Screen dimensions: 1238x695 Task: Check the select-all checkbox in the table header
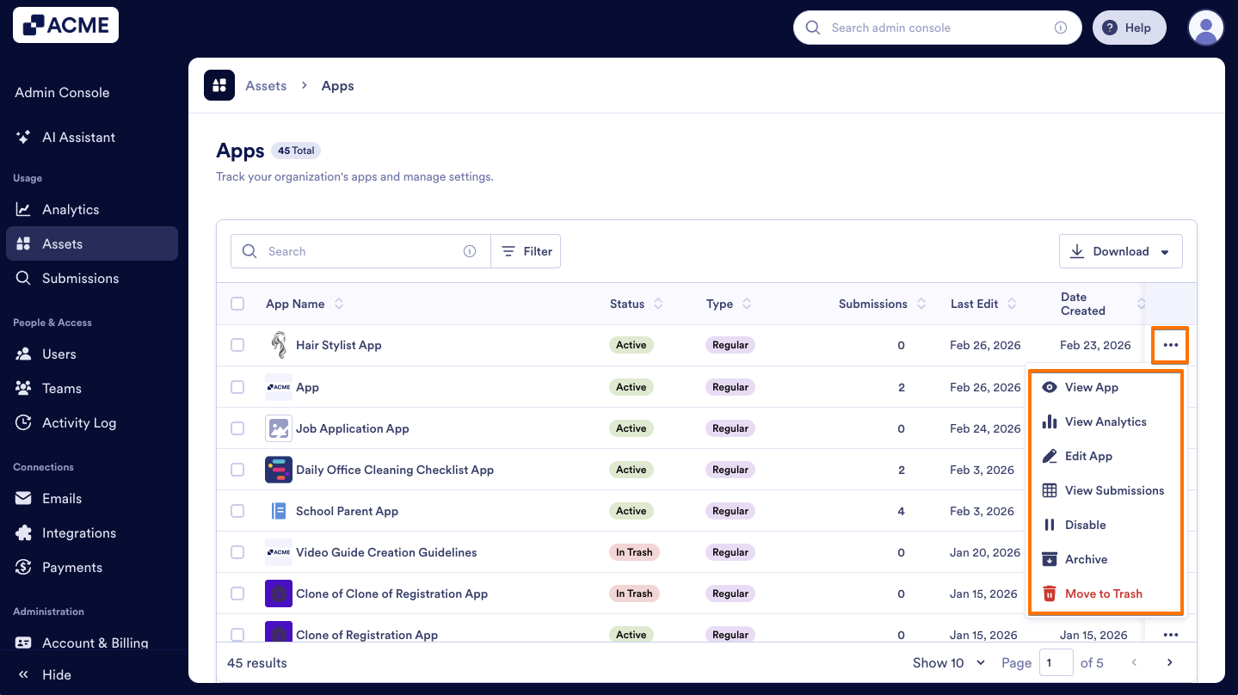pos(237,304)
